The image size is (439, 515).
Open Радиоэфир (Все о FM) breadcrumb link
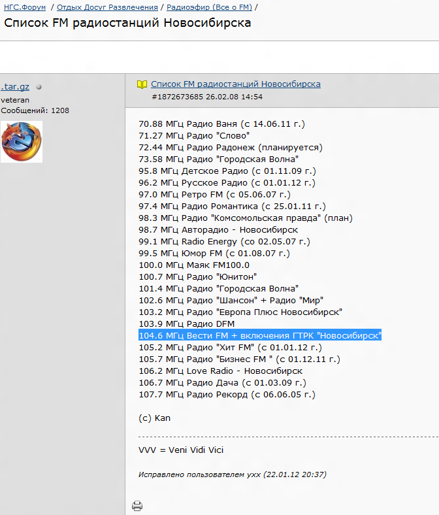pyautogui.click(x=209, y=7)
